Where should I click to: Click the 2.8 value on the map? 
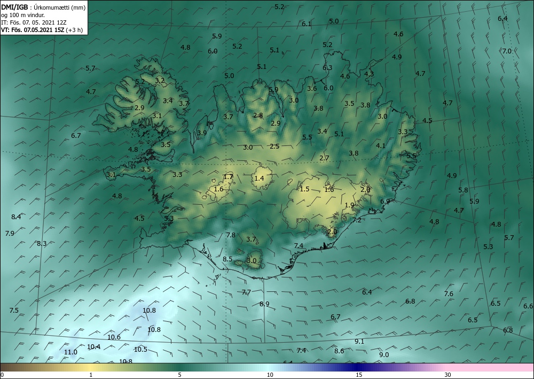point(258,115)
